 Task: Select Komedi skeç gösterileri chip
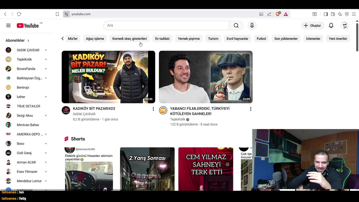(x=130, y=39)
